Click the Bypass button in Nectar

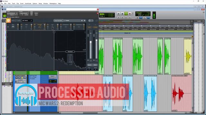pos(89,65)
